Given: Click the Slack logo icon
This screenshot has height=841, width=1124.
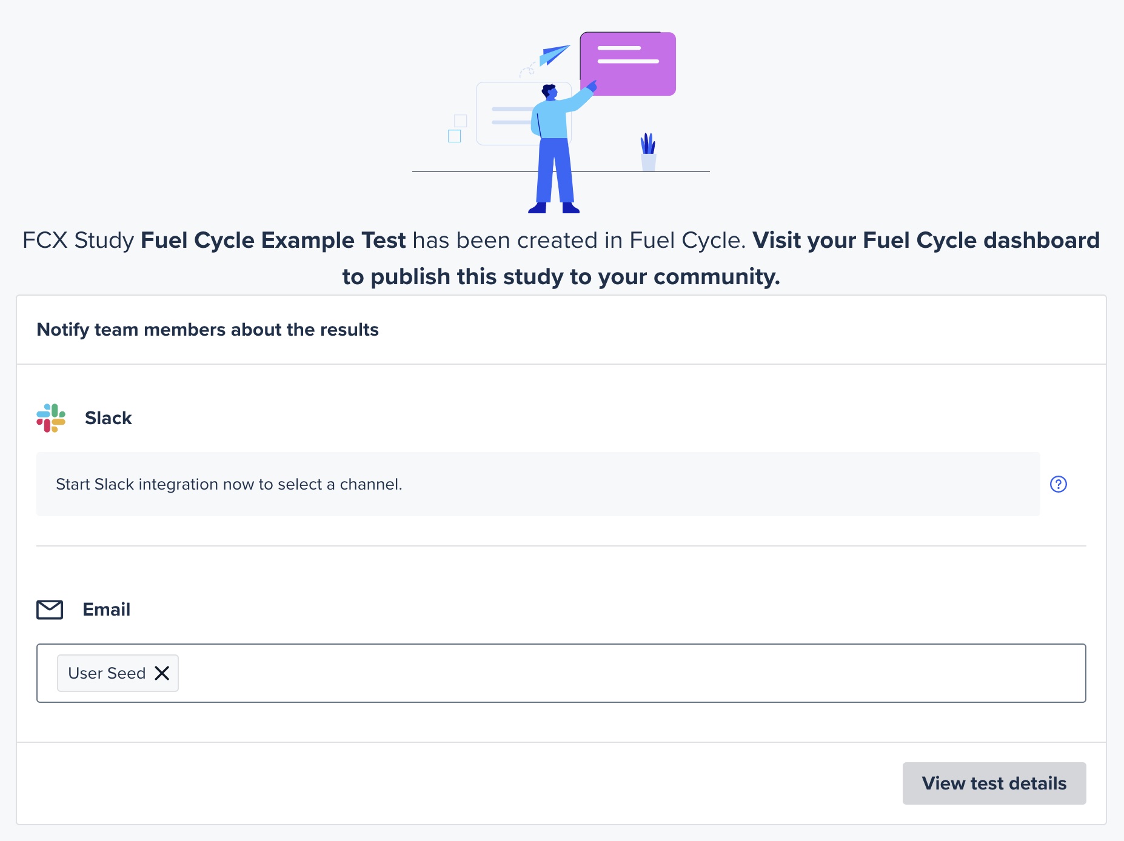Looking at the screenshot, I should pyautogui.click(x=51, y=418).
